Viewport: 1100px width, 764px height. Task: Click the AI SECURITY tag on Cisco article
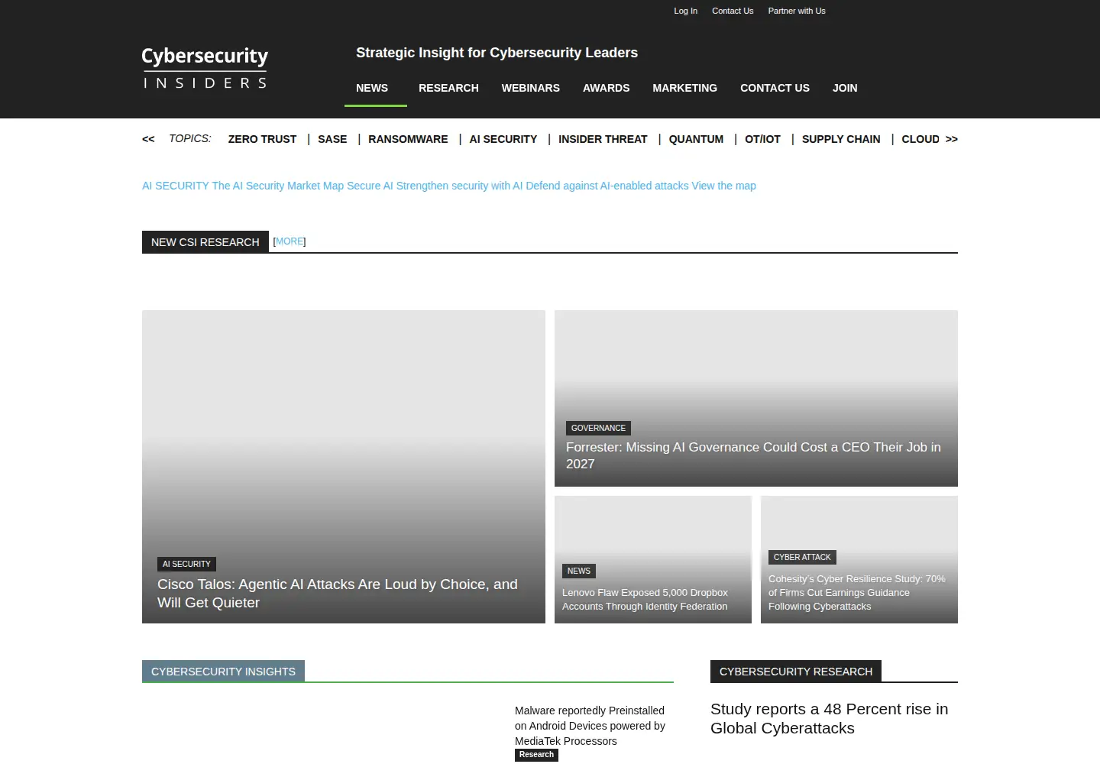pos(186,564)
